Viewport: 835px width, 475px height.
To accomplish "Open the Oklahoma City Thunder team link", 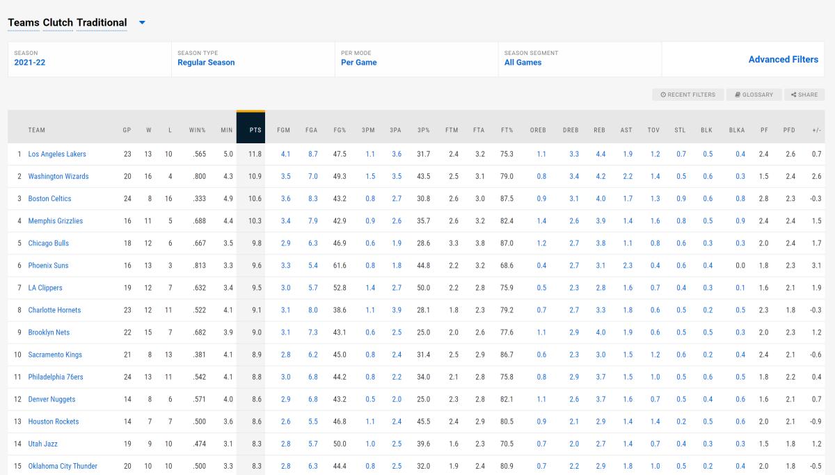I will 63,466.
